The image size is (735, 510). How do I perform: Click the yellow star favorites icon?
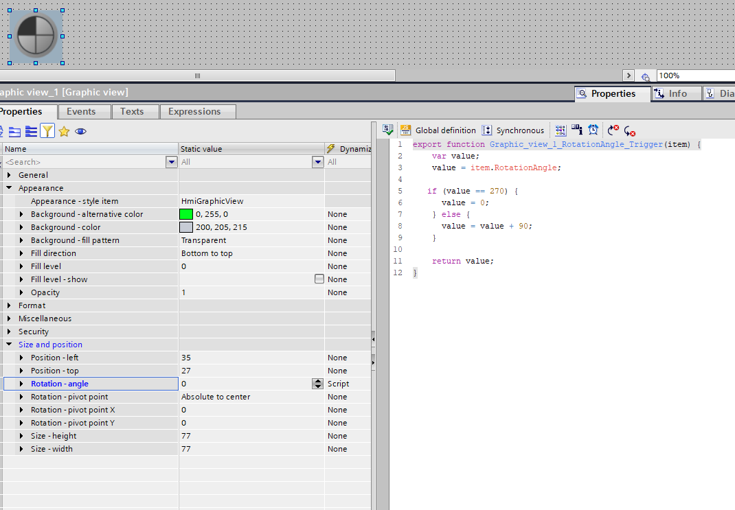(64, 131)
